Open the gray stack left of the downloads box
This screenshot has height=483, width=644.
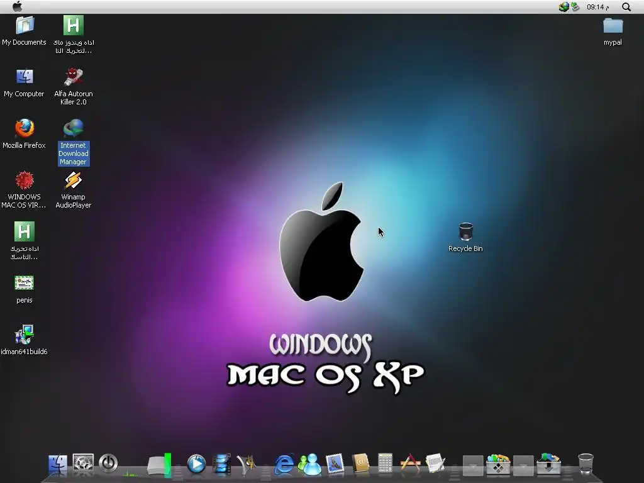[523, 466]
